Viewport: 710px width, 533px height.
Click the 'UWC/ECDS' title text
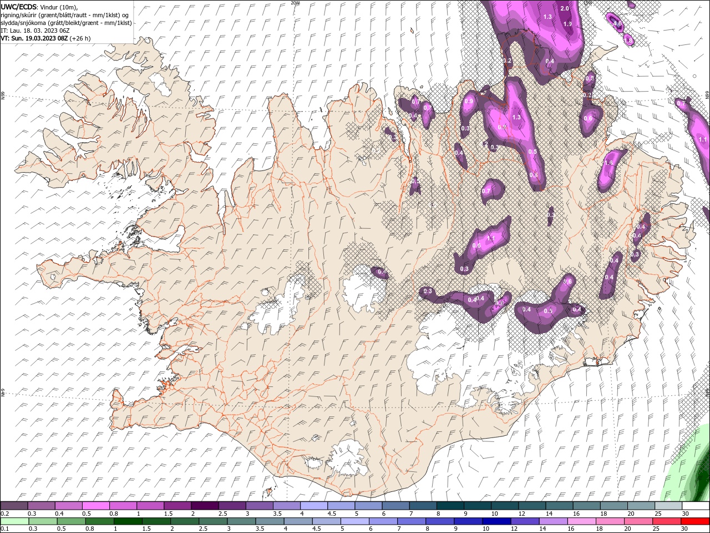coord(19,7)
